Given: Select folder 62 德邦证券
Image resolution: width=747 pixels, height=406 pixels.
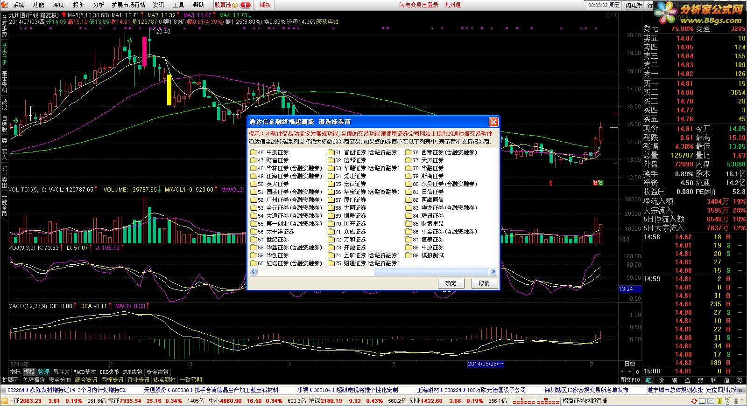Looking at the screenshot, I should pyautogui.click(x=347, y=160).
